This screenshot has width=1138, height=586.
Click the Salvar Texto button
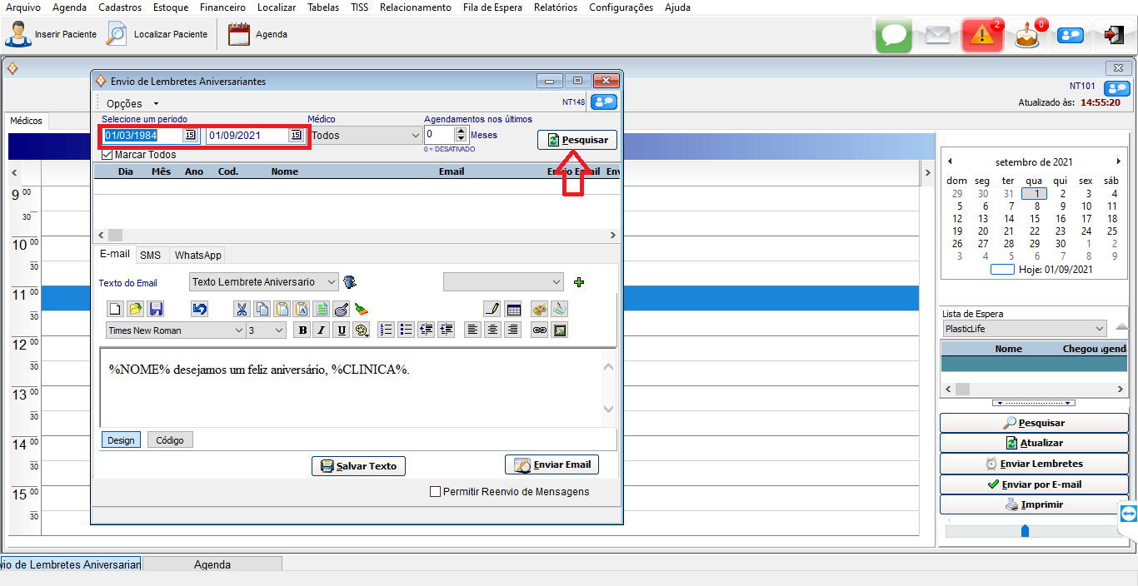click(358, 466)
